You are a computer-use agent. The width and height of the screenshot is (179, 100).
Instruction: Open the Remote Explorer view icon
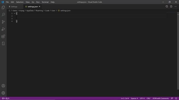click(3, 44)
